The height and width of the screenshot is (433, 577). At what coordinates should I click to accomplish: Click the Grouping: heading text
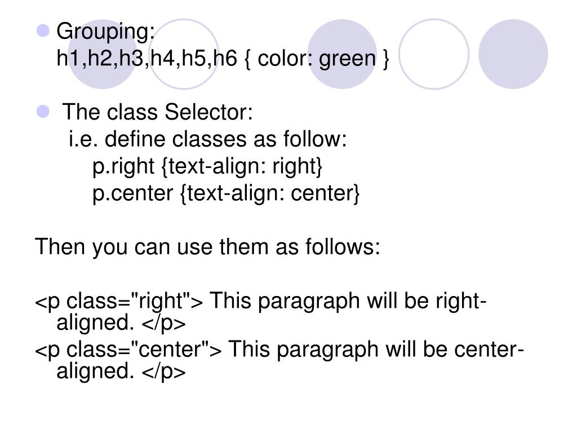(x=105, y=32)
